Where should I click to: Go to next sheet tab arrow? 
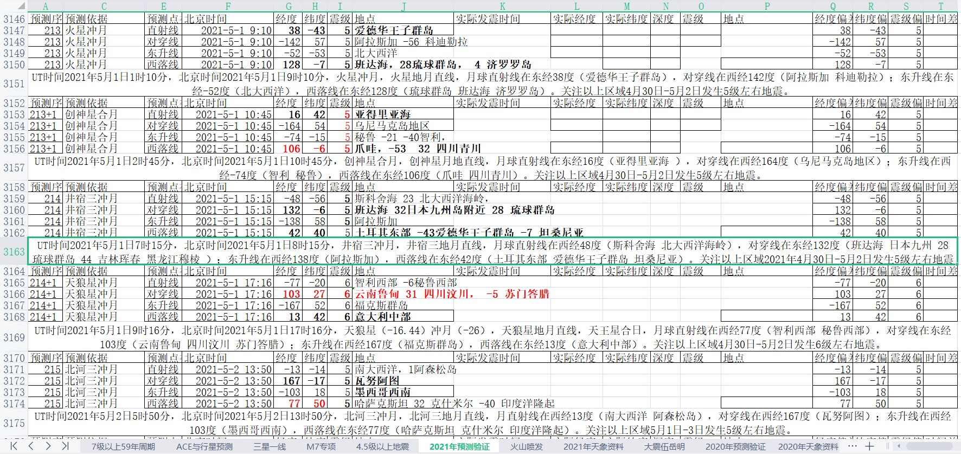[x=48, y=446]
